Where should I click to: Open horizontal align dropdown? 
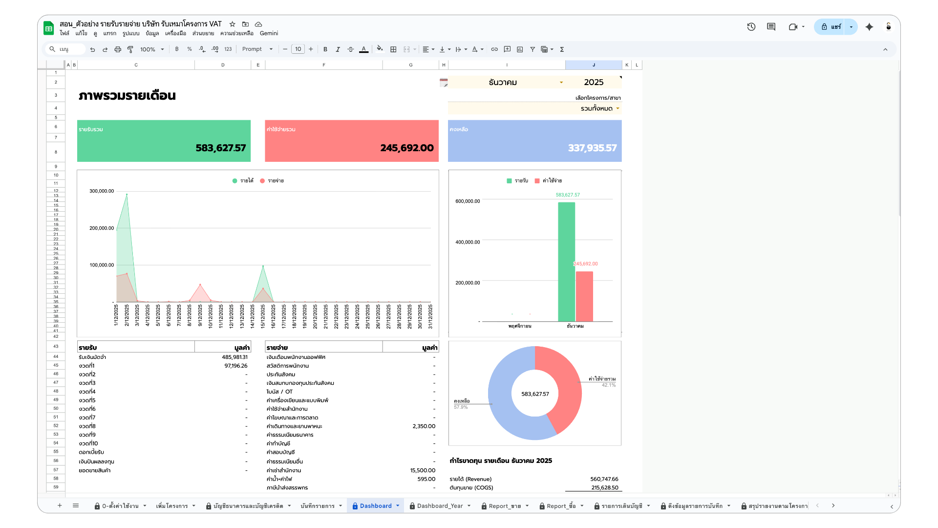tap(428, 49)
